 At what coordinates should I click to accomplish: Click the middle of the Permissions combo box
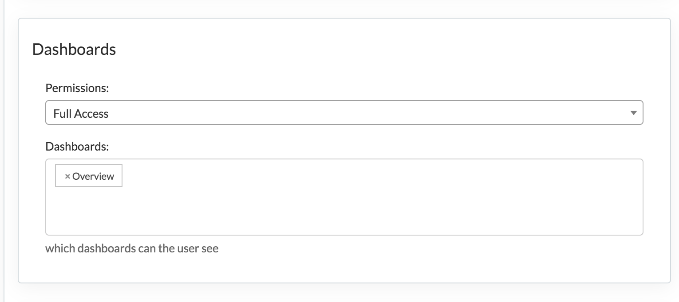pos(344,113)
